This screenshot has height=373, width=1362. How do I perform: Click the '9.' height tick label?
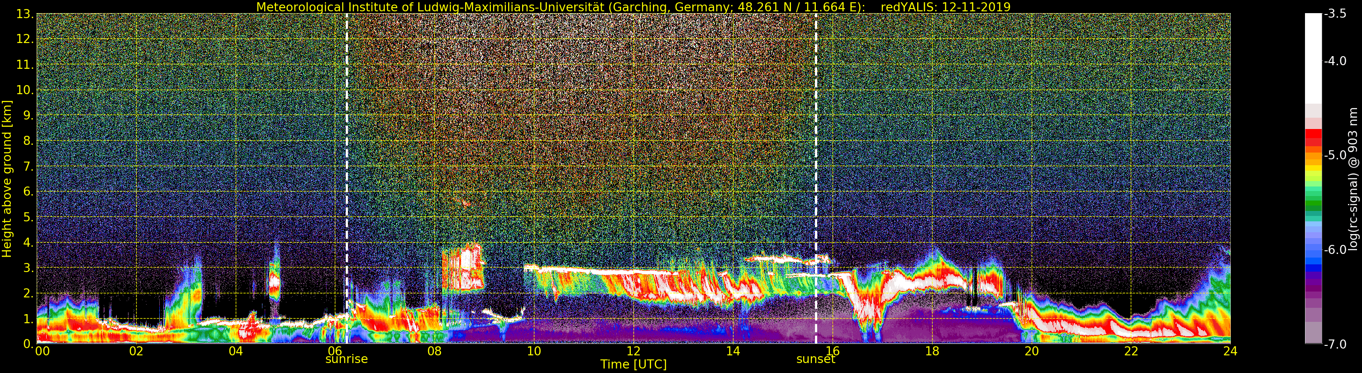coord(28,115)
